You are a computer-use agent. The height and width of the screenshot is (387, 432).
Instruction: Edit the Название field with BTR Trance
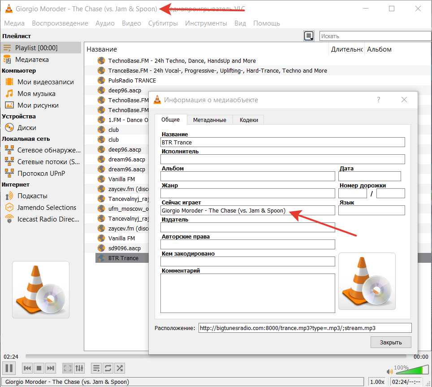tap(283, 142)
